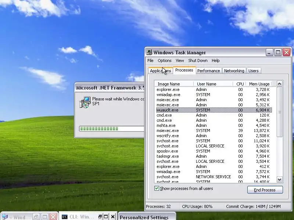Image resolution: width=294 pixels, height=220 pixels.
Task: Select msiexec.exe with 5,312 K memory
Action: click(214, 105)
